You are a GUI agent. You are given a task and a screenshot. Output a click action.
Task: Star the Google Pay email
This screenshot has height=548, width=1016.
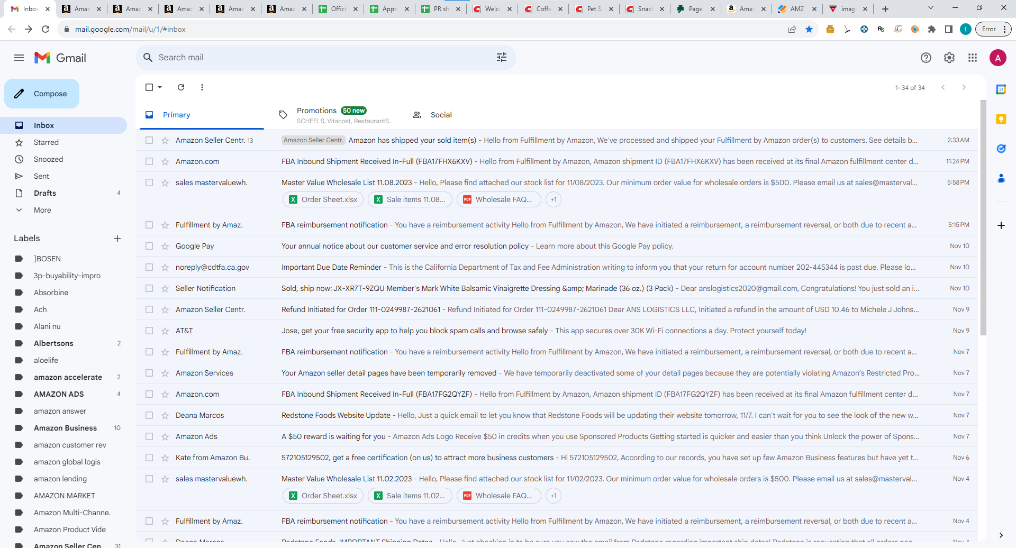[x=165, y=246]
